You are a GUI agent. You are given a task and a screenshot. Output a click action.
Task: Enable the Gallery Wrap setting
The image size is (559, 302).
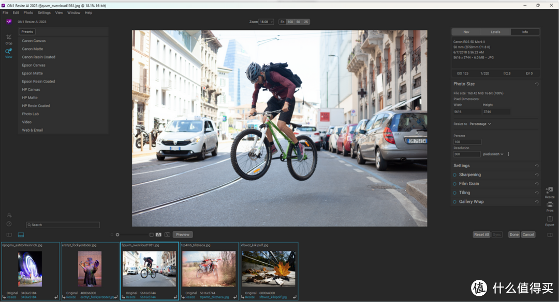[x=454, y=202]
